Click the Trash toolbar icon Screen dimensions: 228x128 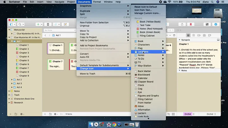click(48, 24)
